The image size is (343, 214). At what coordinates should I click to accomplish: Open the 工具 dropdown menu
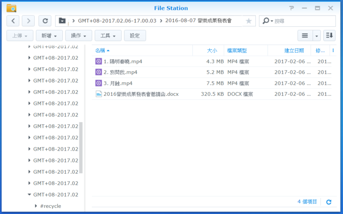point(108,36)
